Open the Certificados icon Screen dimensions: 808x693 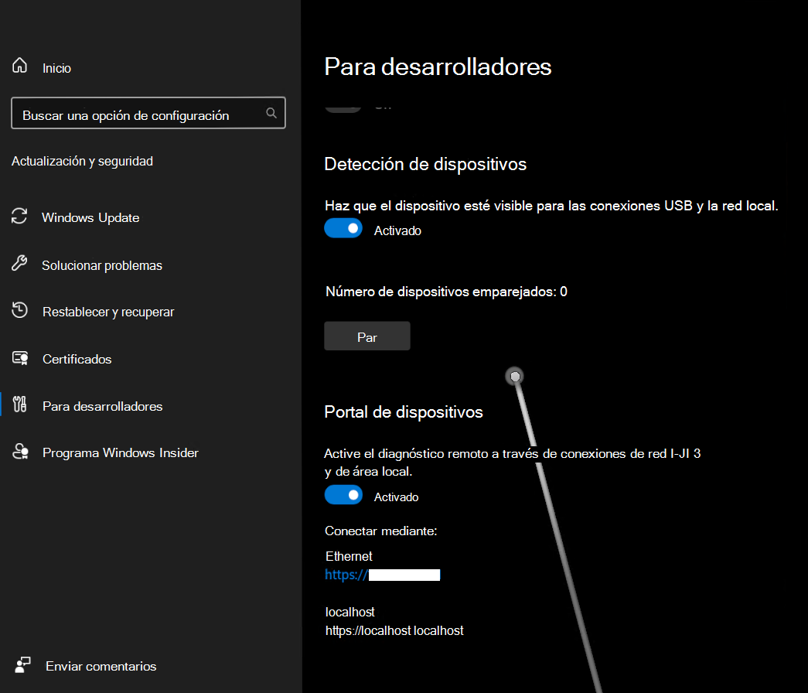pos(19,358)
